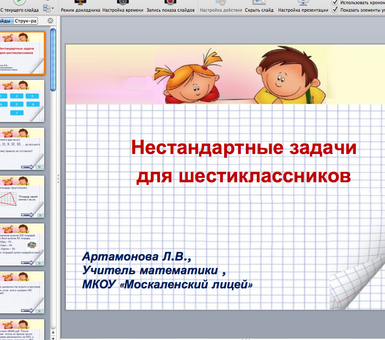Click the line 'МКОУ «Москаленский лицей»'
Image resolution: width=385 pixels, height=340 pixels.
167,284
